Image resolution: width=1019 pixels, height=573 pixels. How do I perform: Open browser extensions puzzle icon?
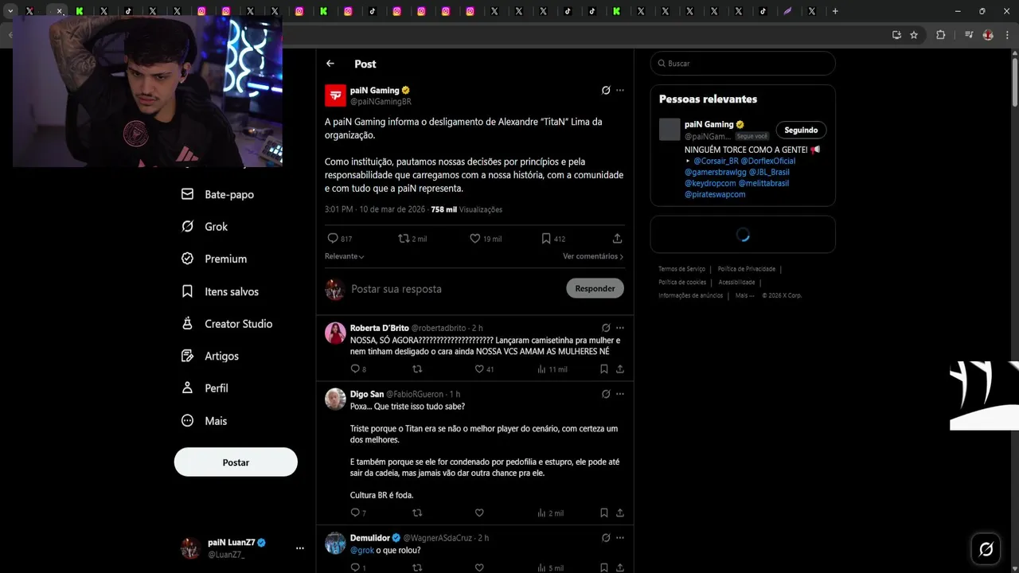pos(940,35)
